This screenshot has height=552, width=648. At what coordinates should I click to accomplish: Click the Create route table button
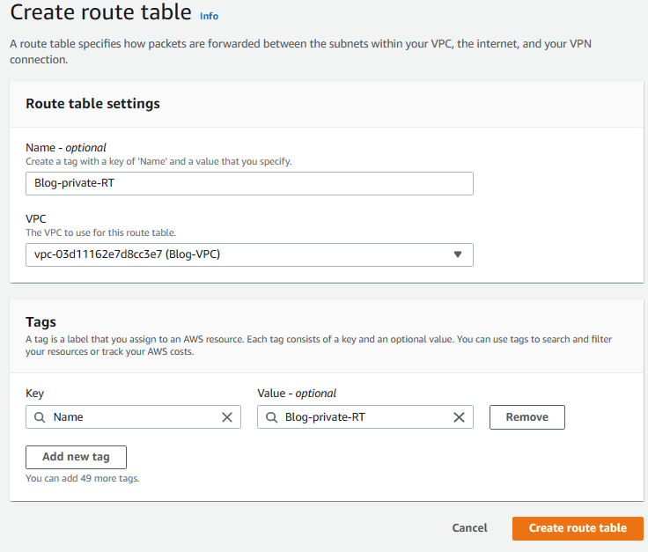tap(578, 528)
